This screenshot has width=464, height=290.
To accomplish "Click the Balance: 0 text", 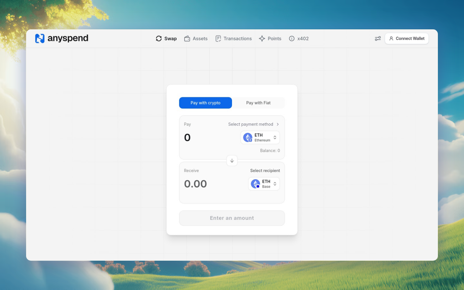I will click(270, 150).
